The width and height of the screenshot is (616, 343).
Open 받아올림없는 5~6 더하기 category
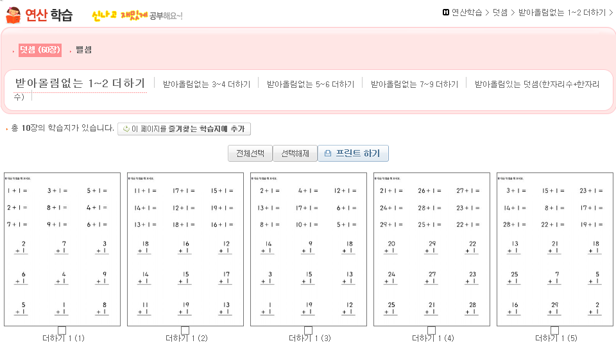click(311, 84)
